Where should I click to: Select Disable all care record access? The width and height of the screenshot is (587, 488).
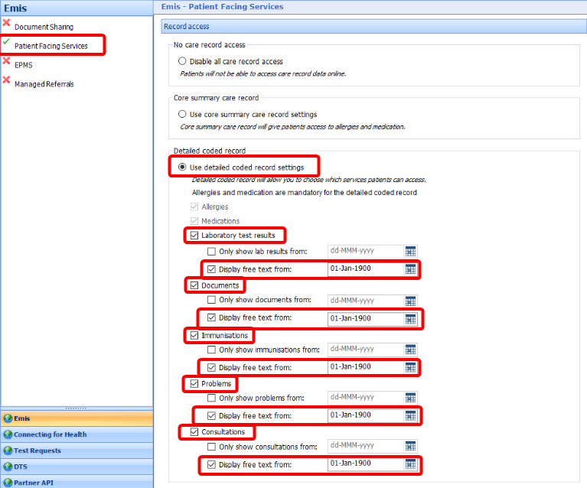coord(182,61)
